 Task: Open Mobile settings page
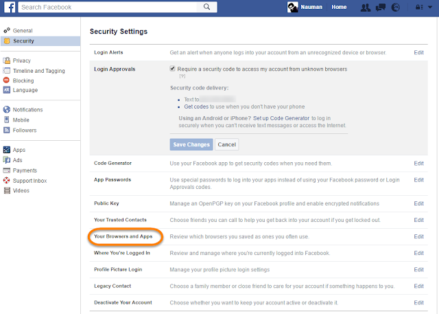pyautogui.click(x=21, y=120)
